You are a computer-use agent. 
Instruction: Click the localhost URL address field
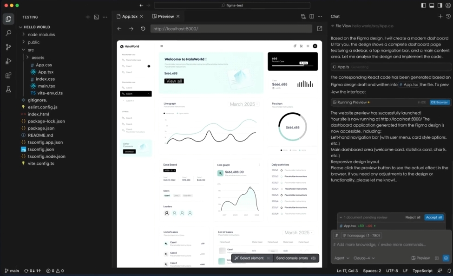[x=231, y=29]
